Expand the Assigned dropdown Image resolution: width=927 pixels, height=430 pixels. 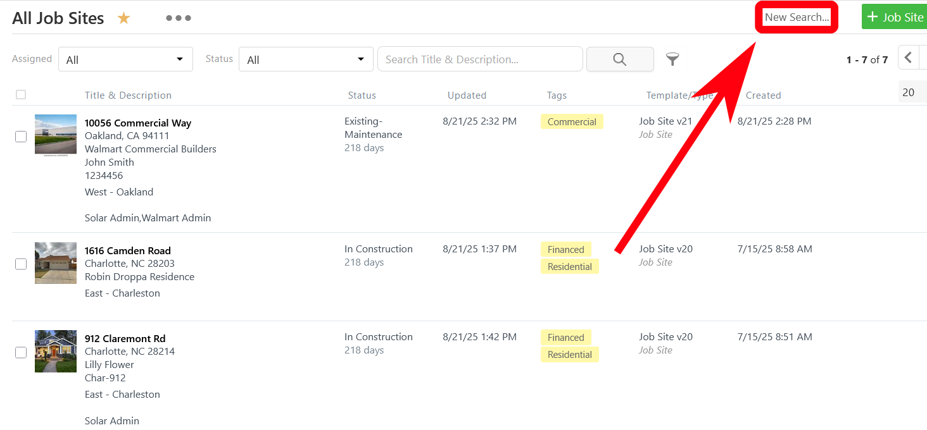pyautogui.click(x=125, y=59)
